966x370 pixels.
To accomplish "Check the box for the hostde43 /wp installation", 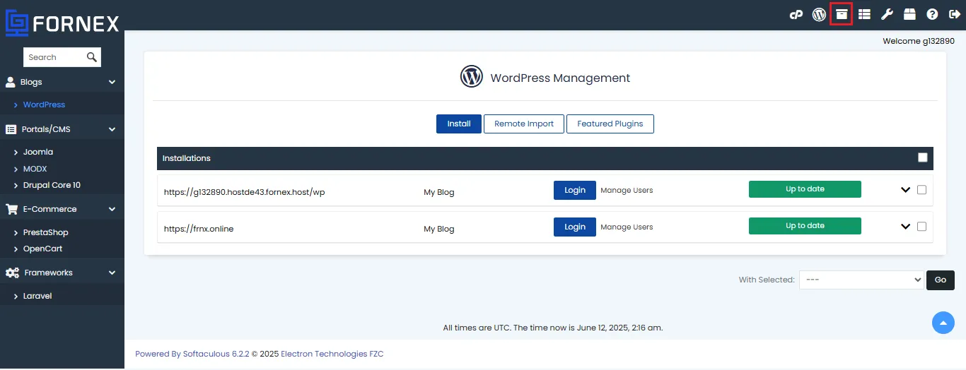I will click(x=921, y=190).
